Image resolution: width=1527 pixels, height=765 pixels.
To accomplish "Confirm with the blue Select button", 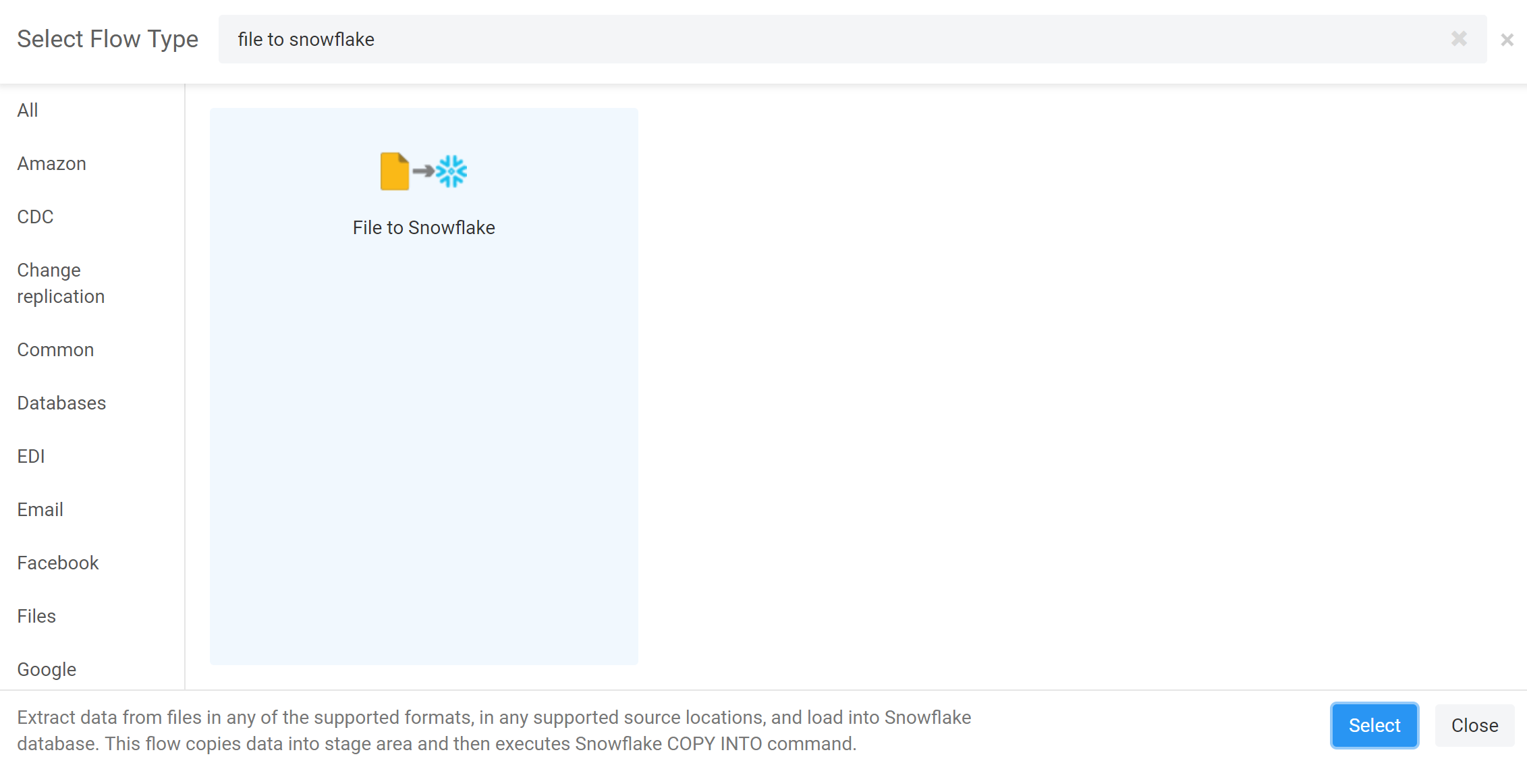I will [1375, 725].
